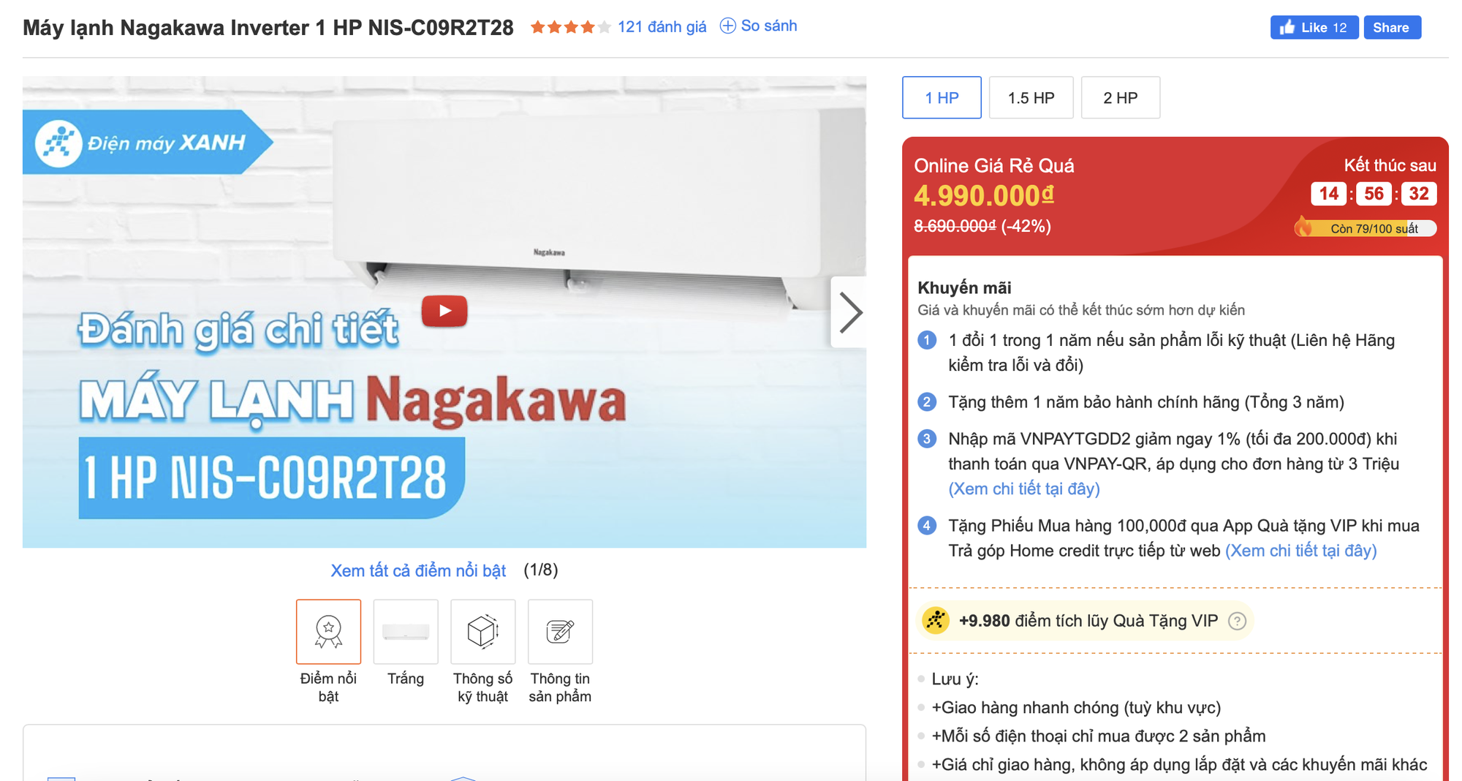Image resolution: width=1462 pixels, height=781 pixels.
Task: Open Xem tất cả điểm nổi bật
Action: click(x=417, y=570)
